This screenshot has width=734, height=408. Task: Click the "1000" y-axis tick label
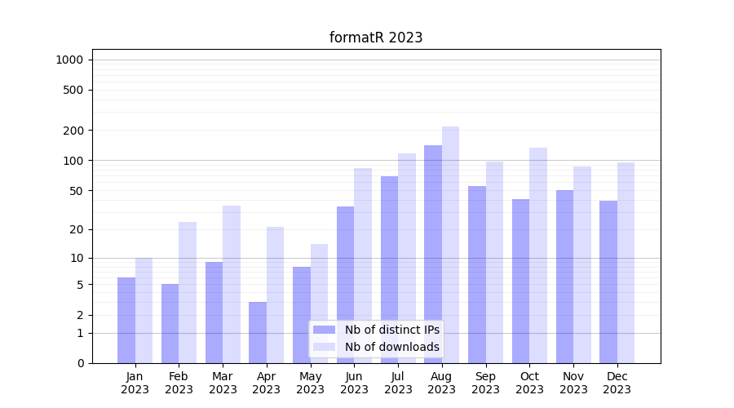click(69, 60)
